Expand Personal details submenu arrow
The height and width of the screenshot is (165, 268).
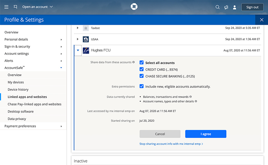tap(61, 40)
